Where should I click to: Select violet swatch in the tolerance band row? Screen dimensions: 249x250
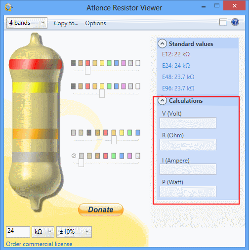[129, 156]
